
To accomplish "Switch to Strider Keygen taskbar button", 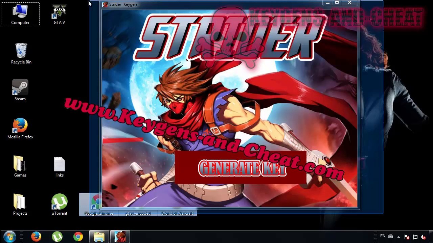I will 120,237.
